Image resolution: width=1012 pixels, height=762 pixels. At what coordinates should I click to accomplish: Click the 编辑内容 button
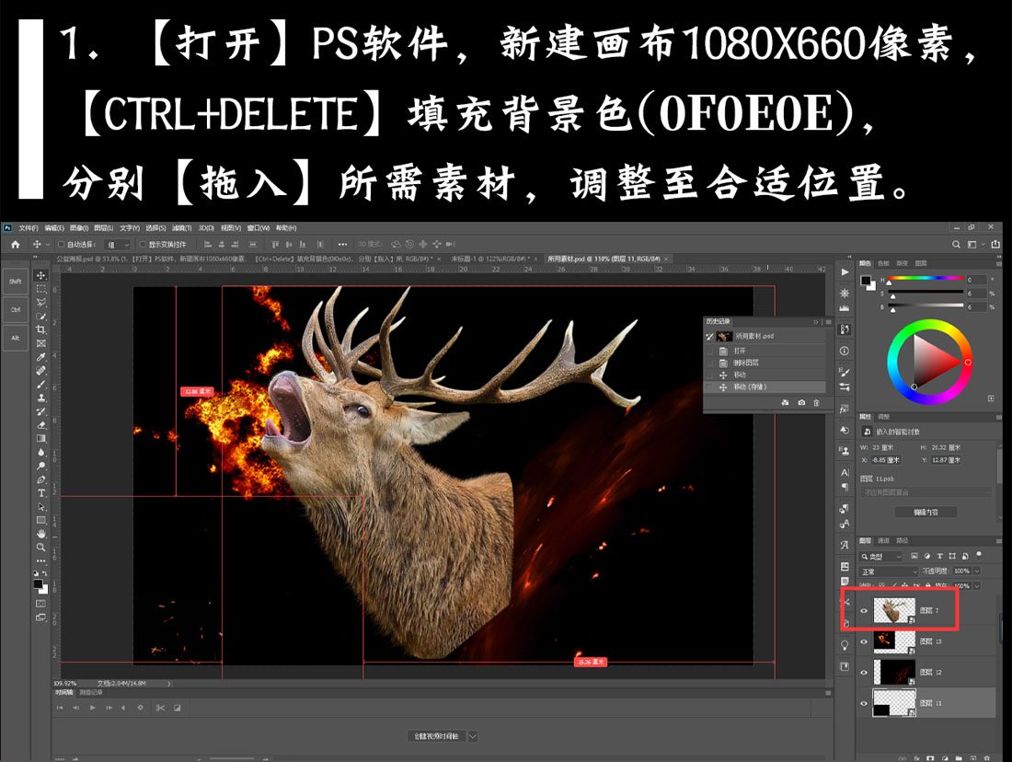point(926,512)
